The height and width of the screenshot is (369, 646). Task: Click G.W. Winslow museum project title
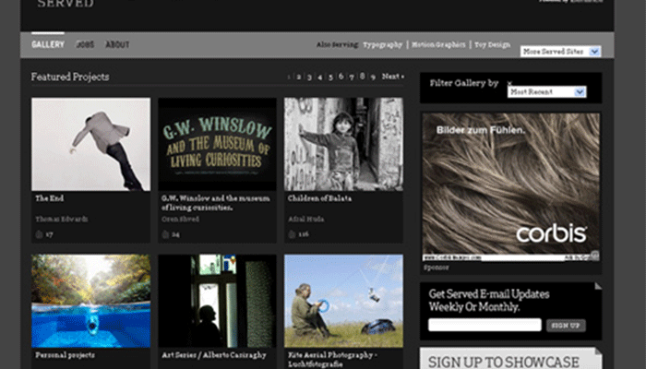[215, 203]
